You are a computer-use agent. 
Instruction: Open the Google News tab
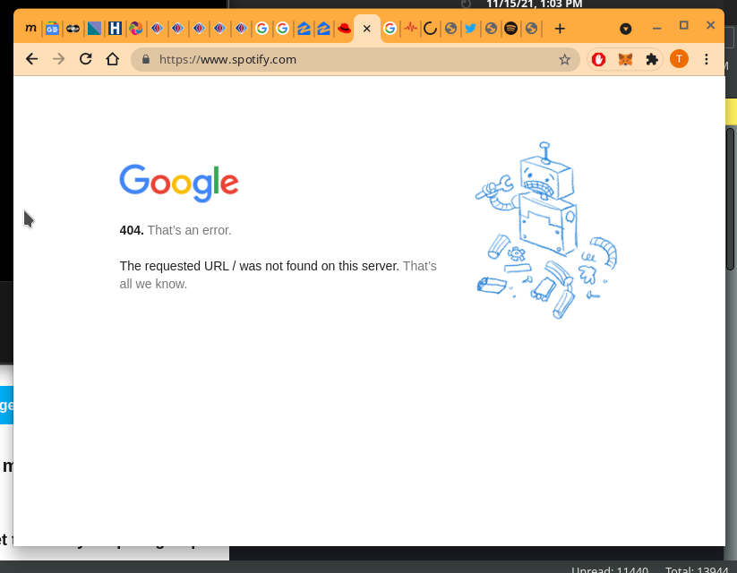pyautogui.click(x=52, y=29)
